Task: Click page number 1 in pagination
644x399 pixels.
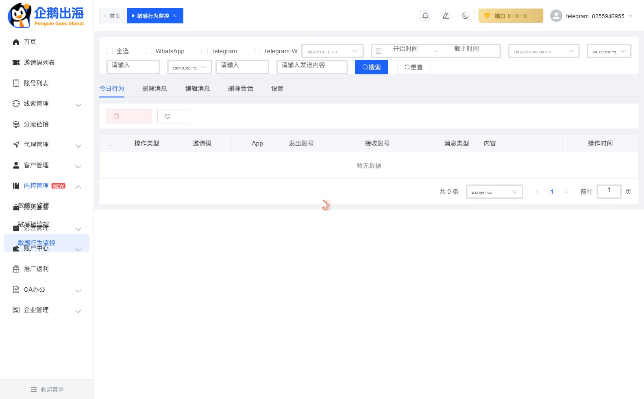Action: (552, 192)
